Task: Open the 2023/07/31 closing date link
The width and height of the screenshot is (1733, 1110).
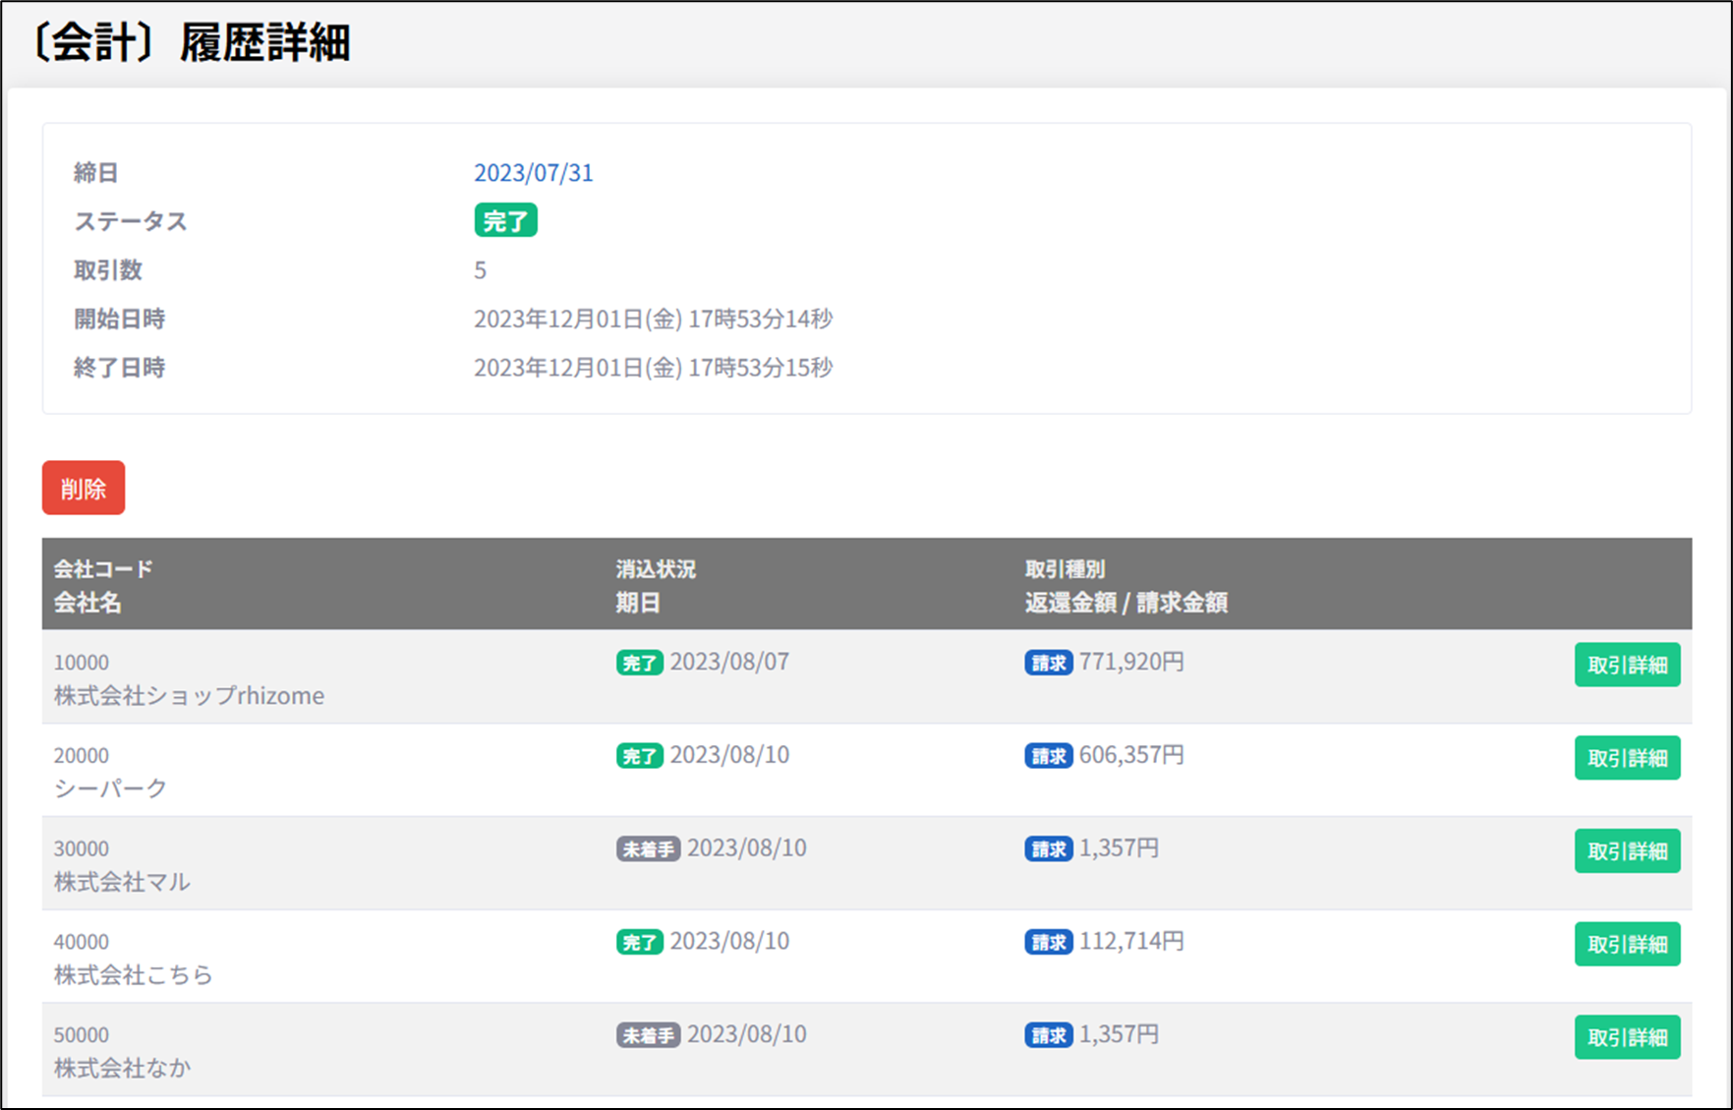Action: click(533, 173)
